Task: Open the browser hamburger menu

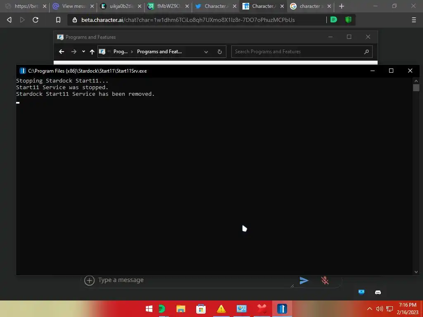Action: tap(414, 20)
